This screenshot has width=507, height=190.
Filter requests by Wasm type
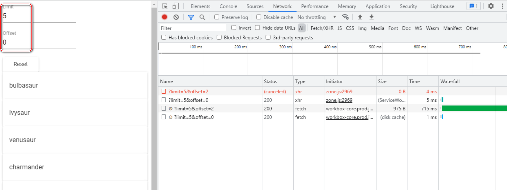tap(432, 28)
